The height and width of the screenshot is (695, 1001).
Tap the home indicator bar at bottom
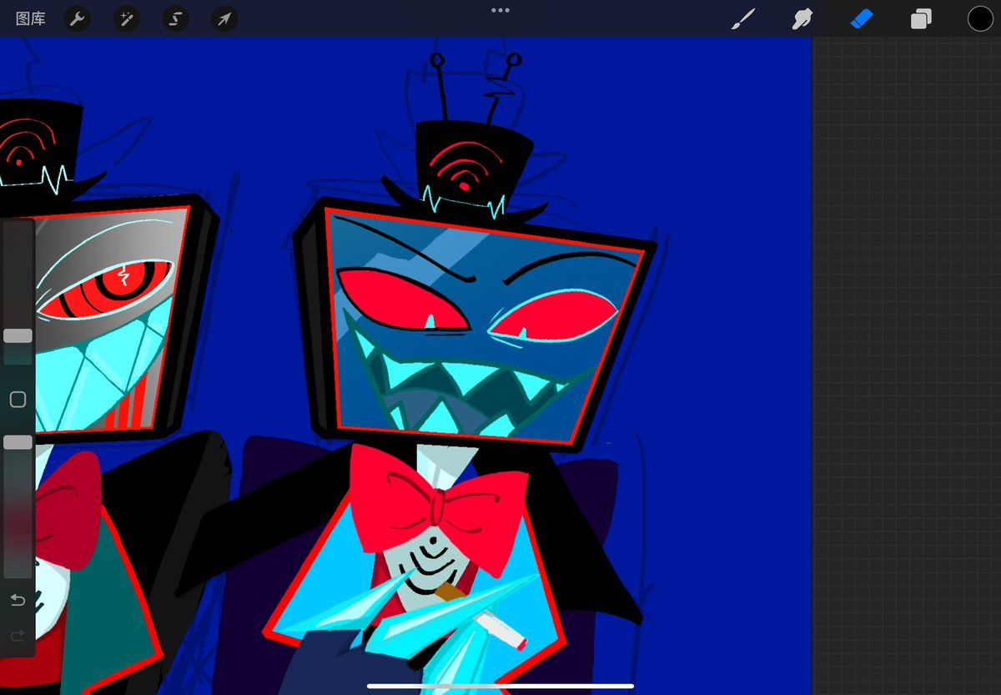point(500,686)
